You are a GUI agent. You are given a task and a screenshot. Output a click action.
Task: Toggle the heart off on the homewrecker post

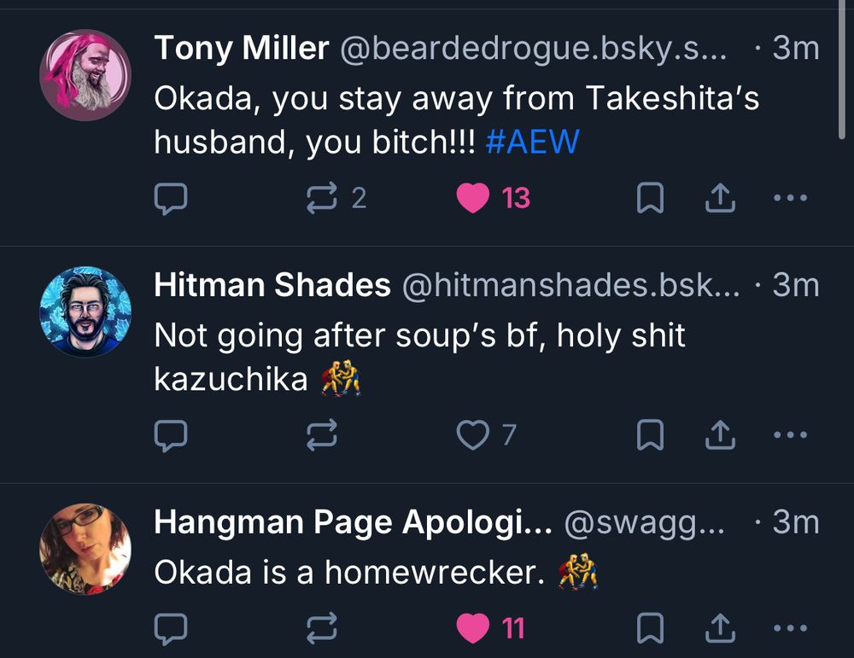(x=474, y=627)
